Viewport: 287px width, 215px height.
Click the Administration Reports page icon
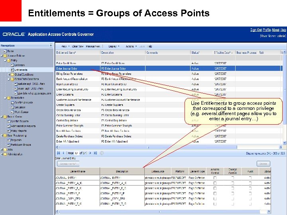pos(9,126)
